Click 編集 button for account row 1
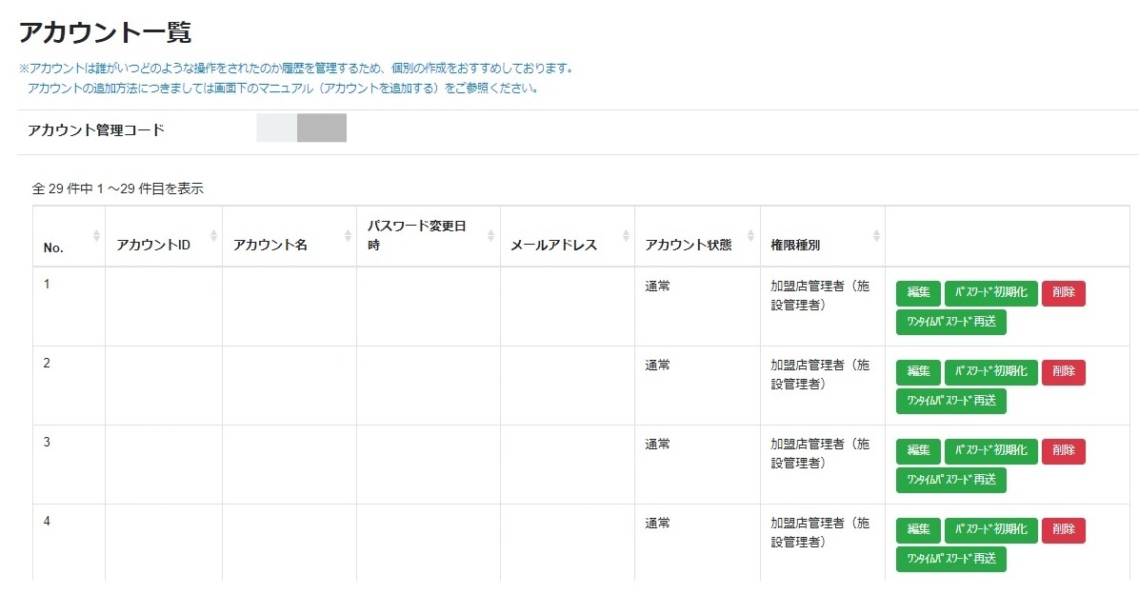 [x=918, y=293]
